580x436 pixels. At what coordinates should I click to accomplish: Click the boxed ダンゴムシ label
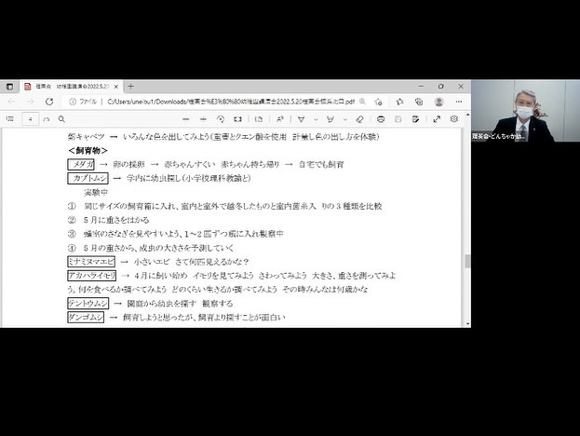[x=86, y=317]
